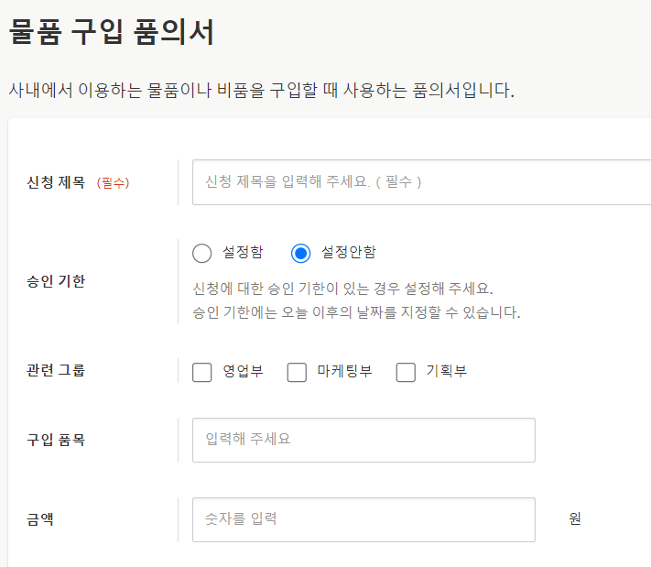
Task: Click the 설정안함 label text
Action: click(348, 252)
